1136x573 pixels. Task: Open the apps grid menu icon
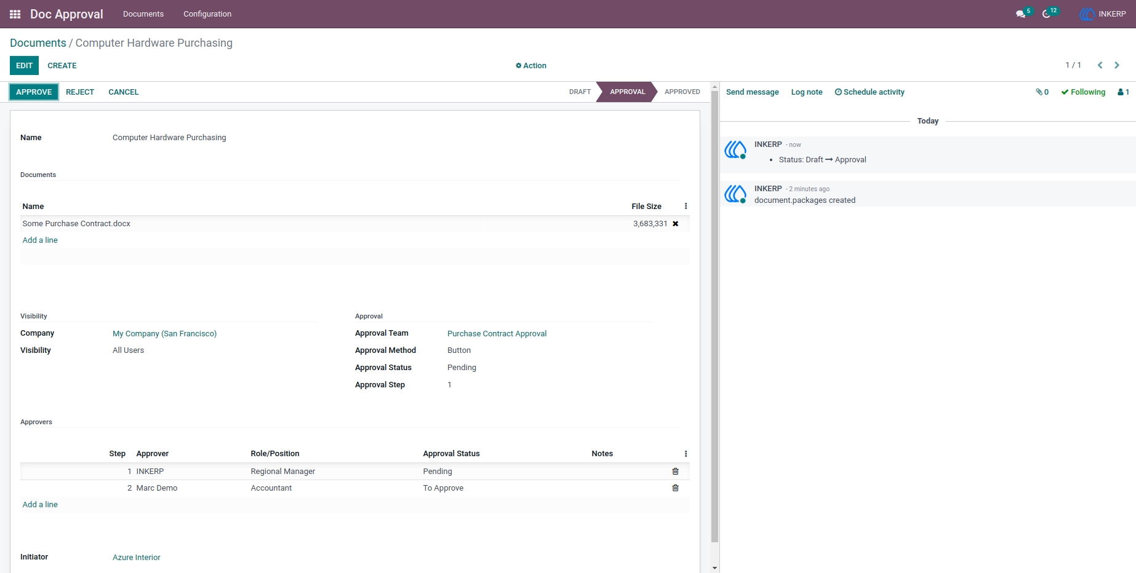tap(15, 14)
